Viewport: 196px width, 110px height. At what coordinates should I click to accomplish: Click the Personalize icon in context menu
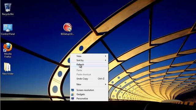pos(73,98)
